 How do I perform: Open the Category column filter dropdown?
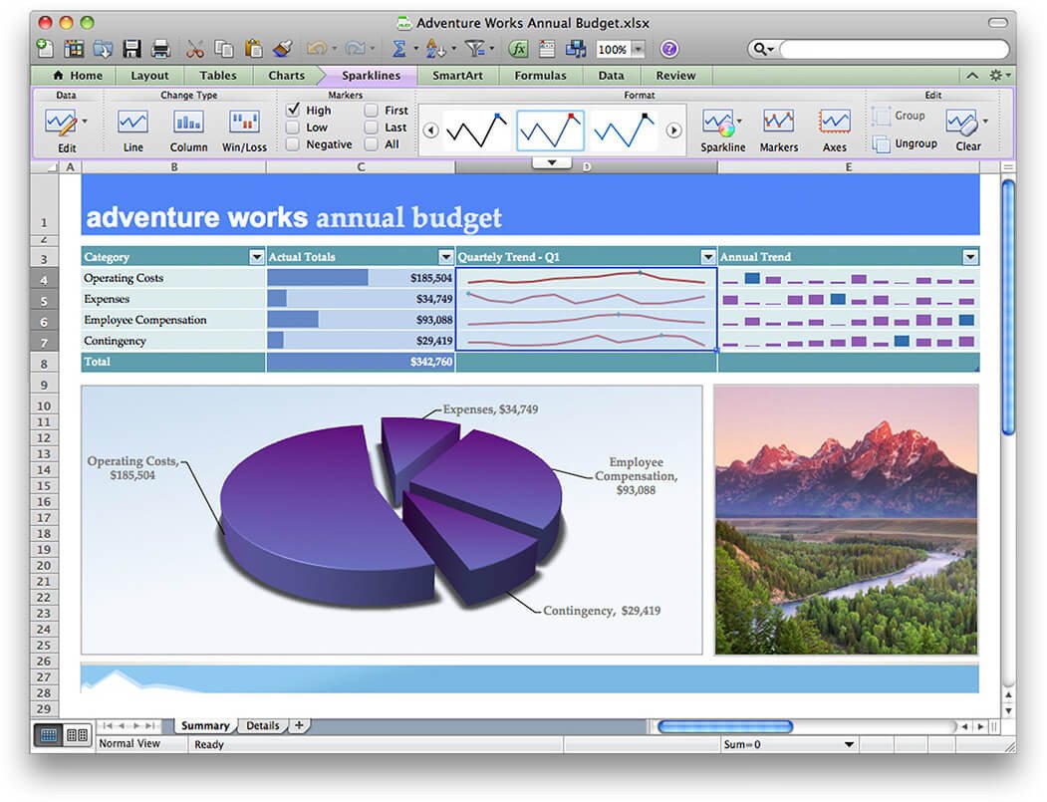pyautogui.click(x=256, y=256)
